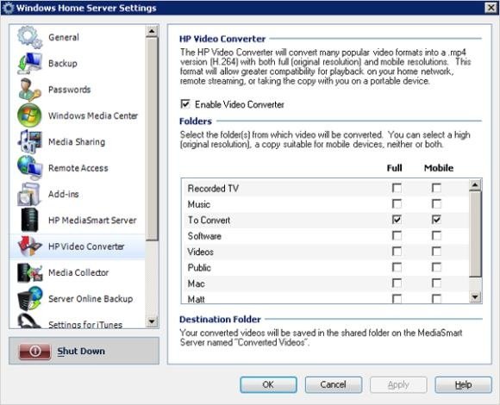Open Server Online Backup settings

pyautogui.click(x=91, y=298)
